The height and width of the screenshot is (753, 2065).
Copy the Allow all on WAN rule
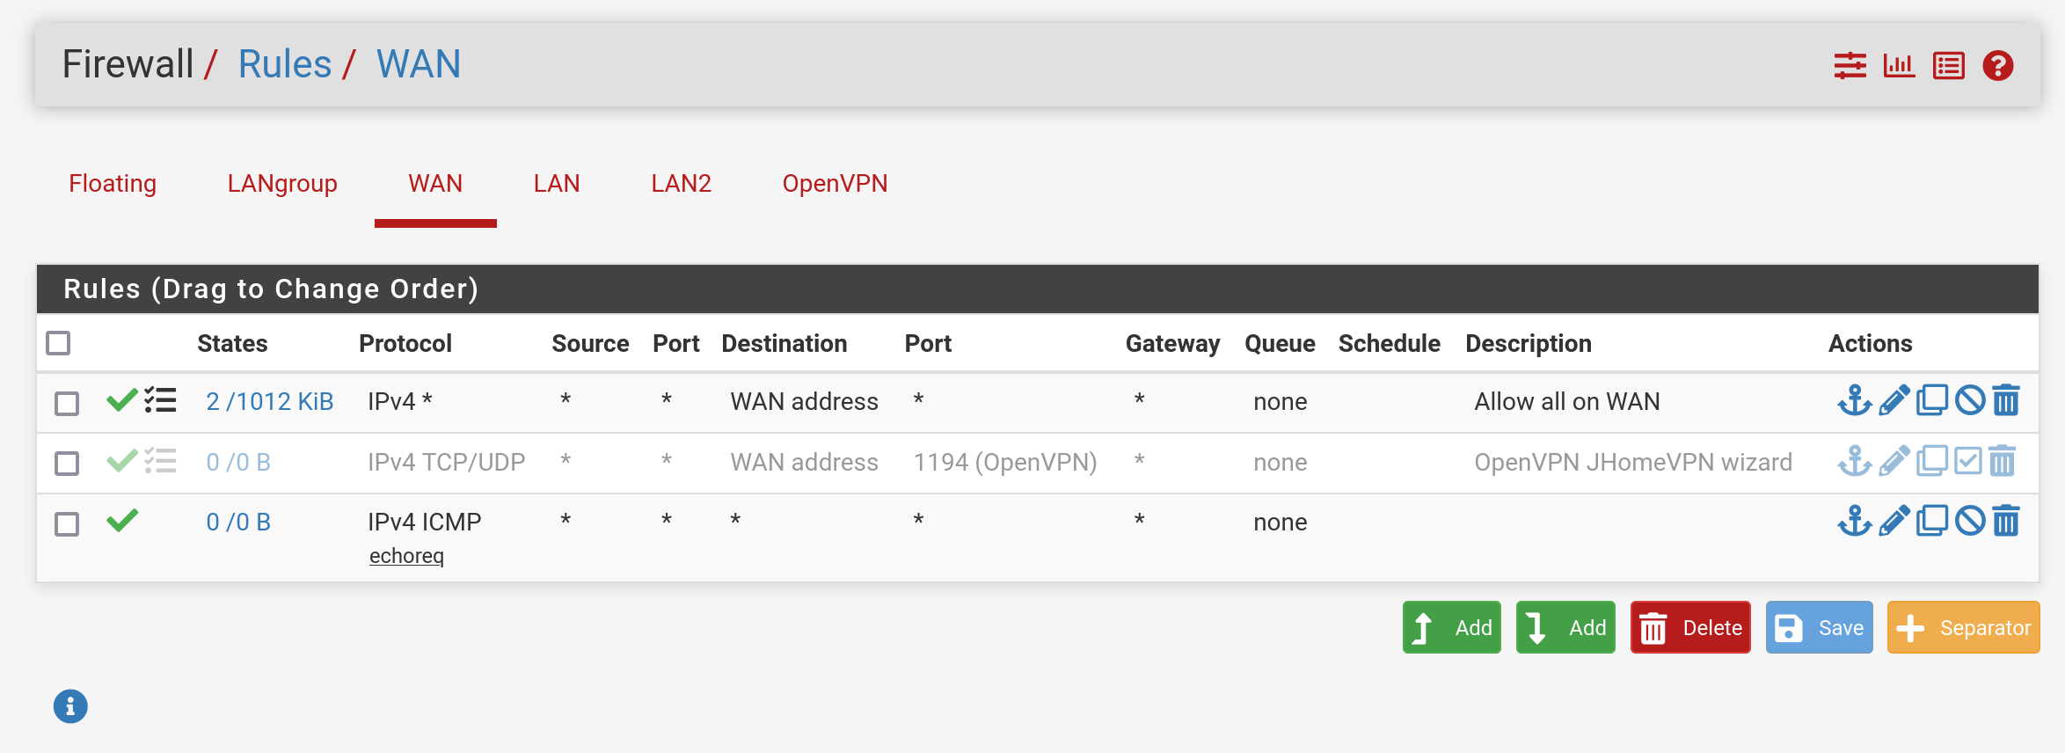coord(1932,400)
